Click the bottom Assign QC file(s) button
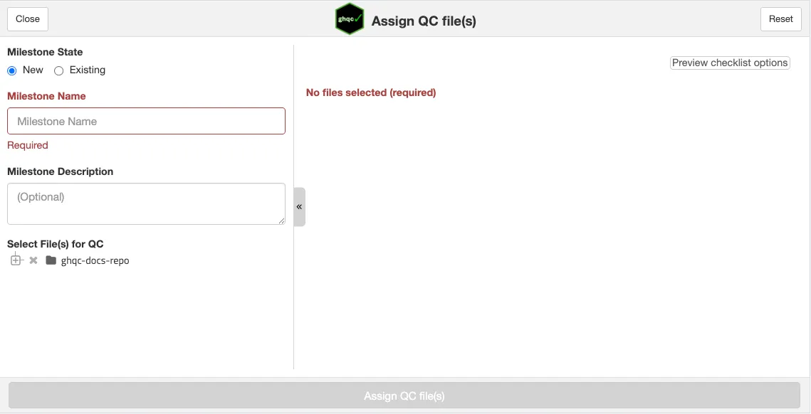The image size is (811, 414). coord(404,396)
